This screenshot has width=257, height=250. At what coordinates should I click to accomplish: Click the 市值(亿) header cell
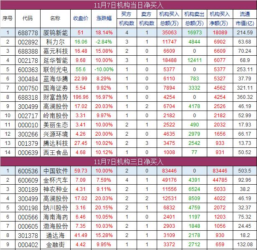coord(245,23)
